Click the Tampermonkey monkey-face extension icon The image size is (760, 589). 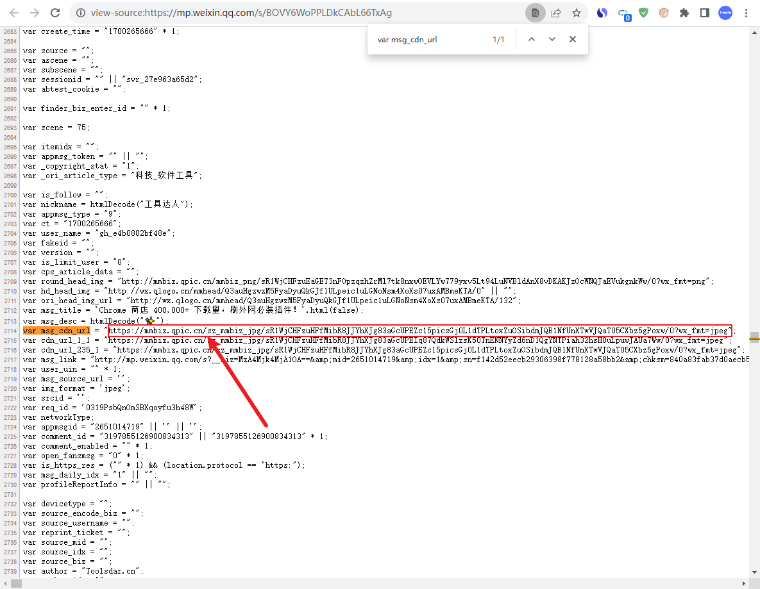pyautogui.click(x=664, y=13)
